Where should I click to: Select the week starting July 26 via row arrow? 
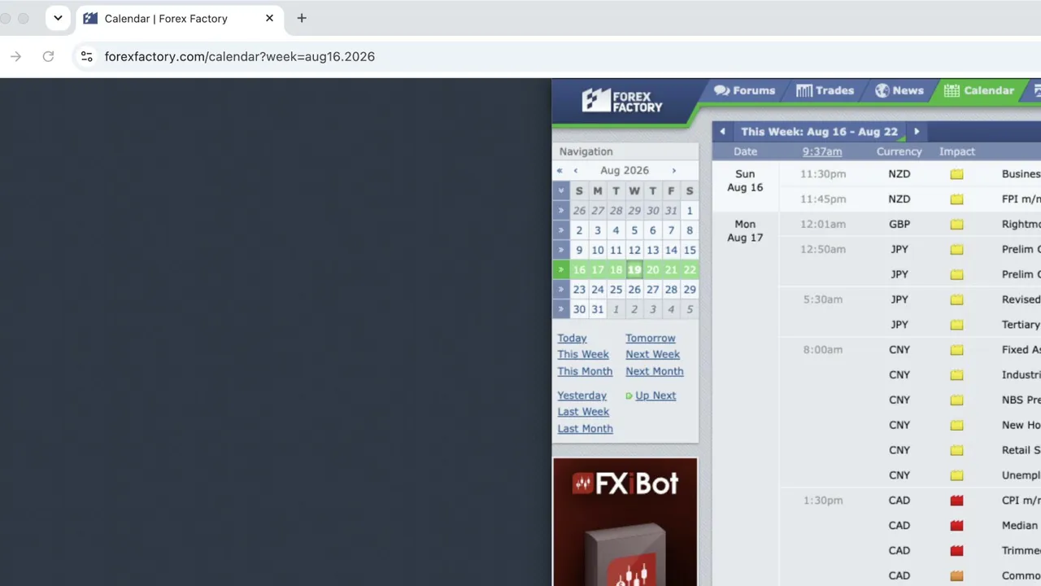pos(560,210)
